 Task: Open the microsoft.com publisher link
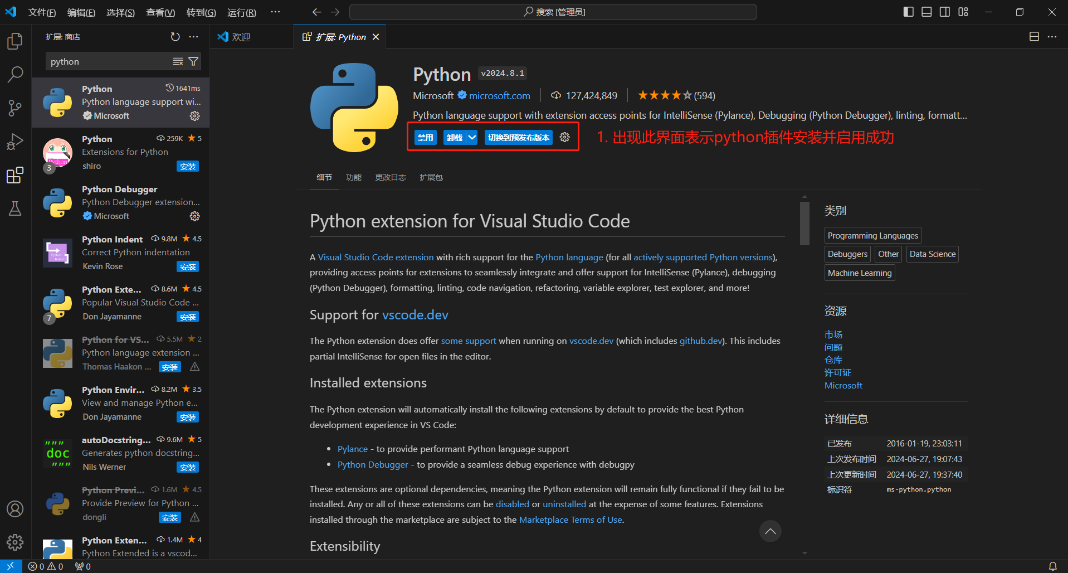coord(499,96)
